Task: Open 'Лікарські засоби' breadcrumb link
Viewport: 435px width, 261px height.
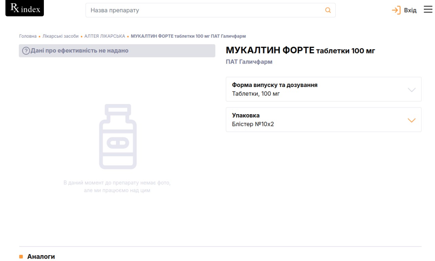Action: pyautogui.click(x=60, y=36)
